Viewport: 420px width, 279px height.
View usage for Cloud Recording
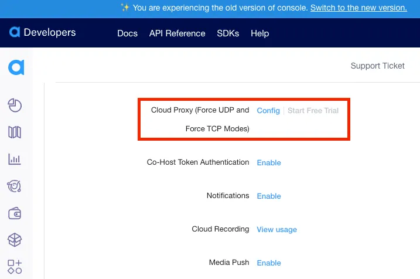tap(276, 229)
